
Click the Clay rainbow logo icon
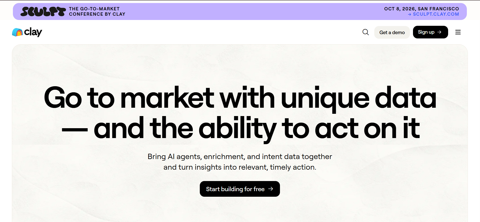click(x=17, y=32)
